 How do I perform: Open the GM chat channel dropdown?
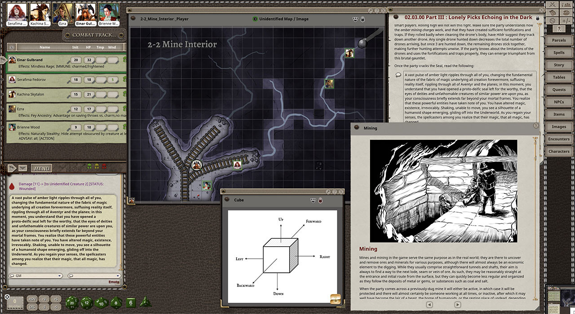tap(59, 275)
